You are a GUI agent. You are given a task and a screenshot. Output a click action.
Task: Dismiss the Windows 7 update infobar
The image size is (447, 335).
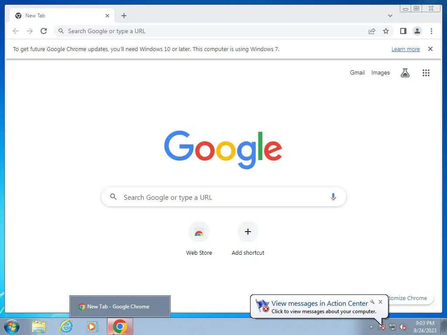[x=430, y=49]
